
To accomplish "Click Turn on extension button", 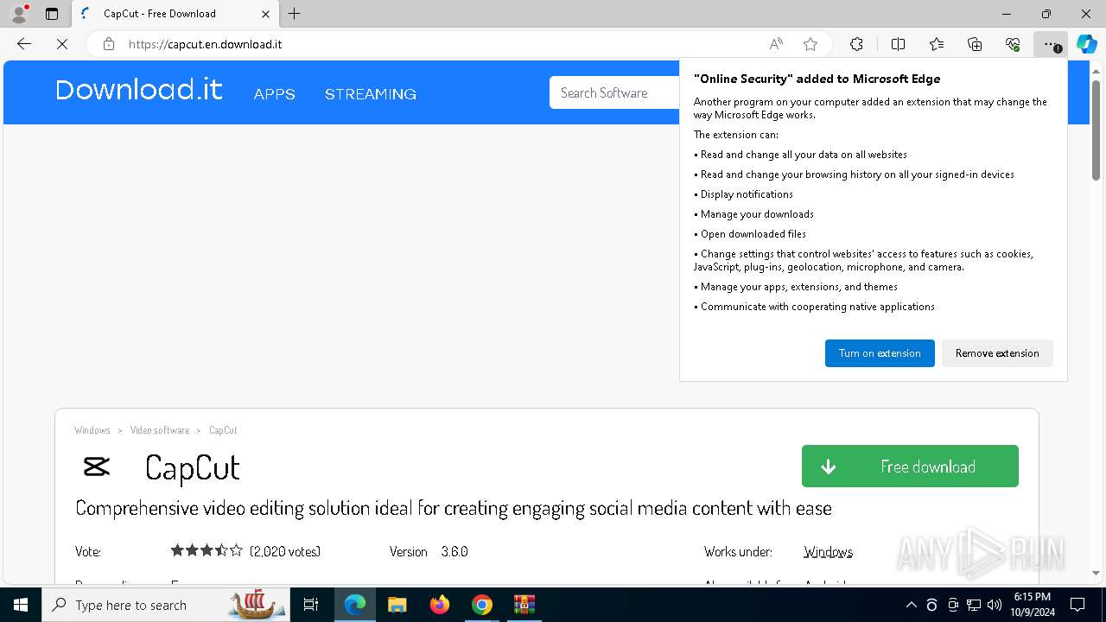I will click(880, 353).
